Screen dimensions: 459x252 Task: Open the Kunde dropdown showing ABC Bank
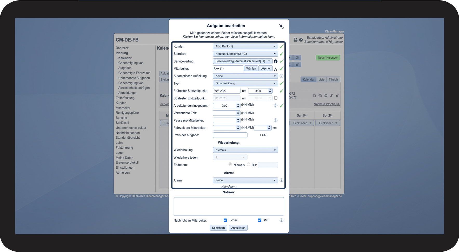[x=245, y=46]
